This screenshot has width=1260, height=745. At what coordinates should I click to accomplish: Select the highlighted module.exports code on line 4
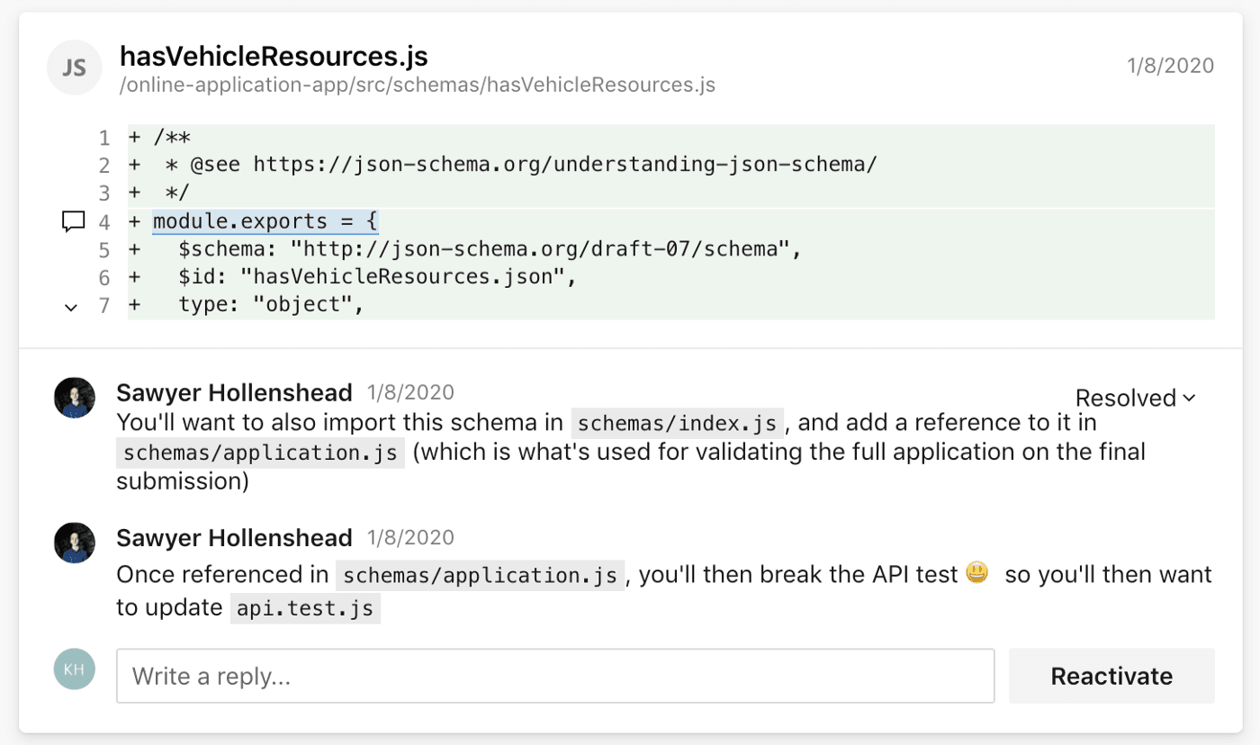click(x=265, y=220)
